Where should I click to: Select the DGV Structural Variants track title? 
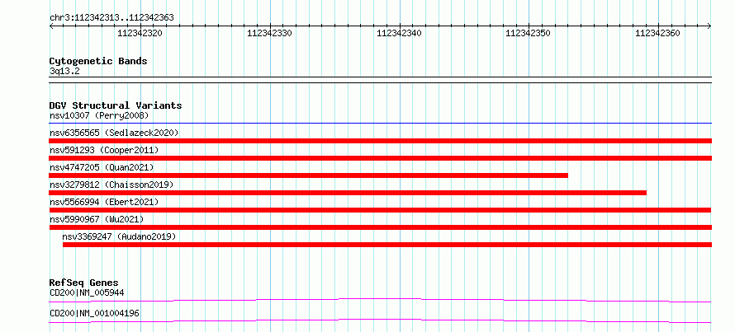tap(116, 105)
